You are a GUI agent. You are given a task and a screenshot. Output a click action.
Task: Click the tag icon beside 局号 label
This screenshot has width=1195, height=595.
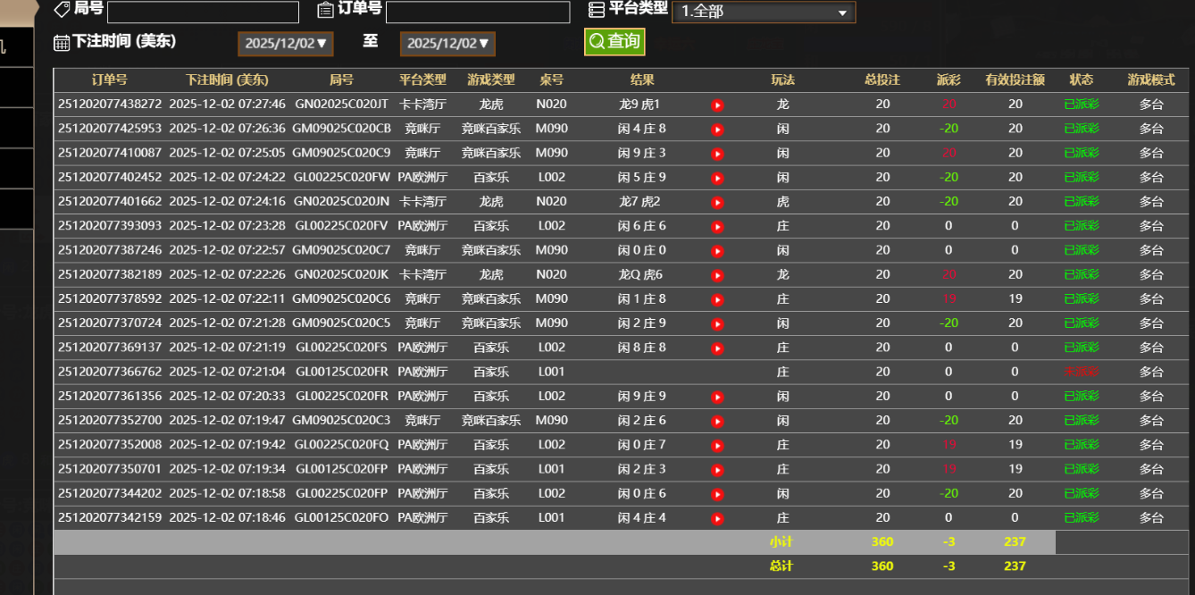pos(61,10)
